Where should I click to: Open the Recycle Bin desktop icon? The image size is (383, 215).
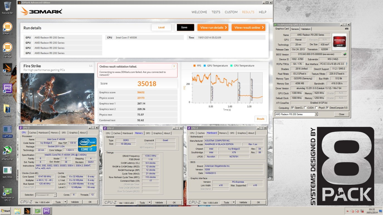7,8
